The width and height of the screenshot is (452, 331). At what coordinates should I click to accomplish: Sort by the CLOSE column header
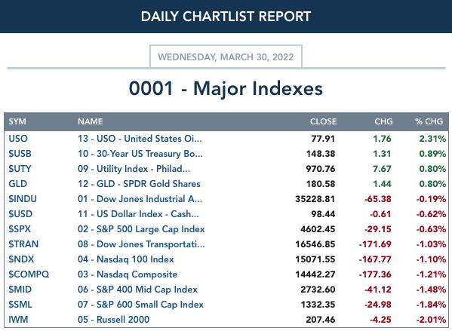[323, 121]
